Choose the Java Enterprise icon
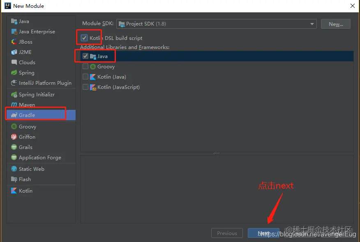This screenshot has width=360, height=242. click(14, 32)
